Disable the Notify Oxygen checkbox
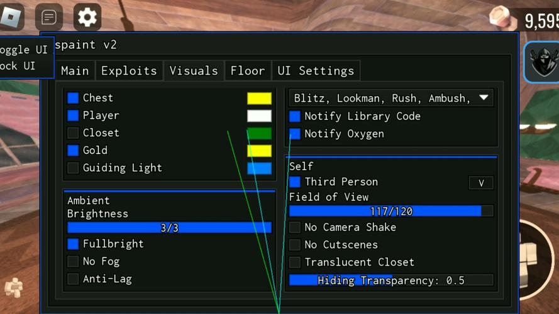The height and width of the screenshot is (314, 559). [x=295, y=134]
